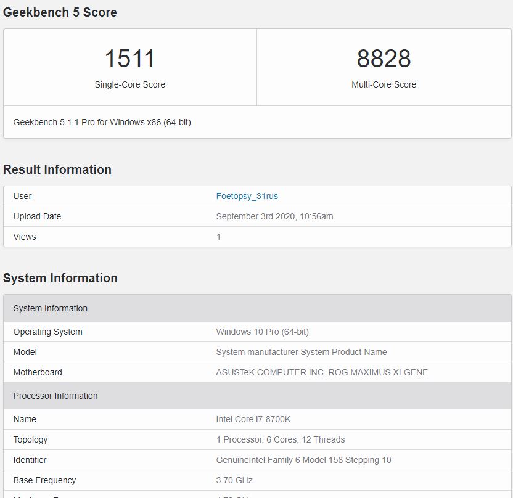Select the ROG MAXIMUS XI GENE motherboard value
Screen dimensions: 513x498
[x=322, y=372]
